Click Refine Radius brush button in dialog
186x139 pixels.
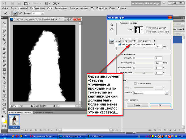click(112, 41)
